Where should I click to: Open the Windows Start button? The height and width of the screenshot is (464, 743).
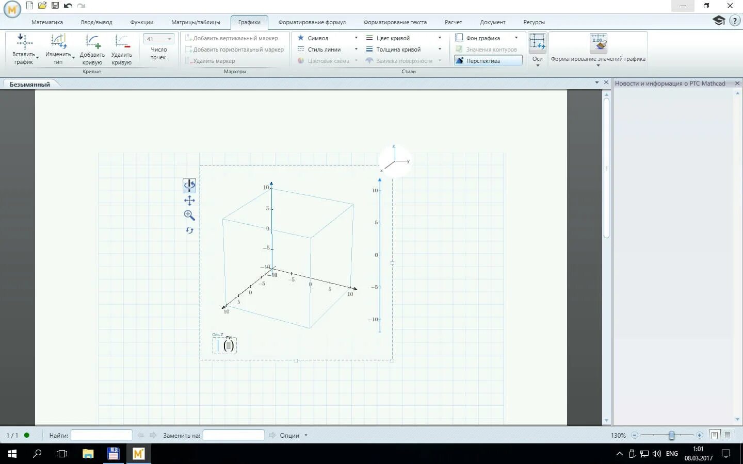[12, 454]
